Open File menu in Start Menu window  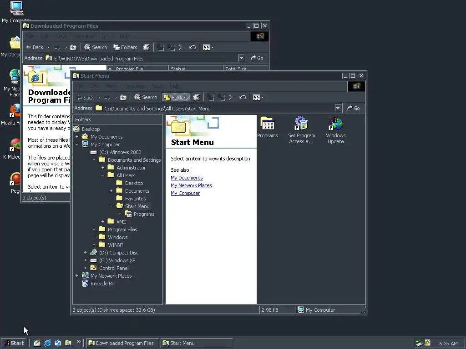click(x=80, y=86)
